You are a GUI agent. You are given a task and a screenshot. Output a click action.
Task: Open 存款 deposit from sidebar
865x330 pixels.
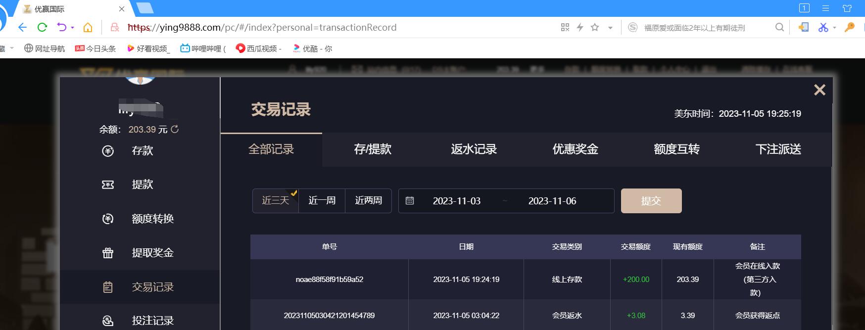click(x=142, y=151)
